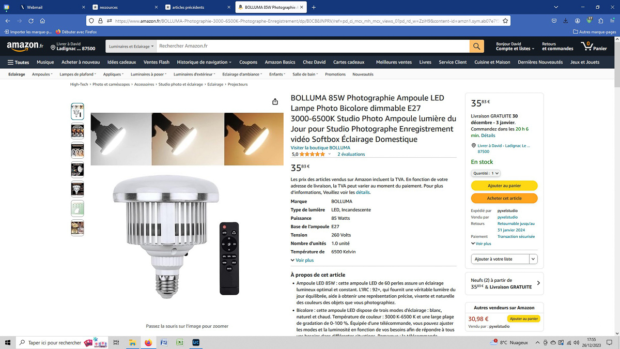Go to Firefox home page icon
This screenshot has width=620, height=349.
(42, 21)
